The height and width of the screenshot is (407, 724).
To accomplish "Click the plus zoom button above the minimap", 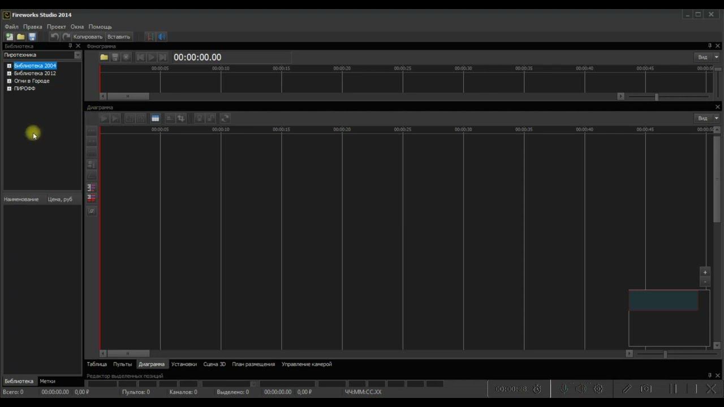I will click(705, 272).
